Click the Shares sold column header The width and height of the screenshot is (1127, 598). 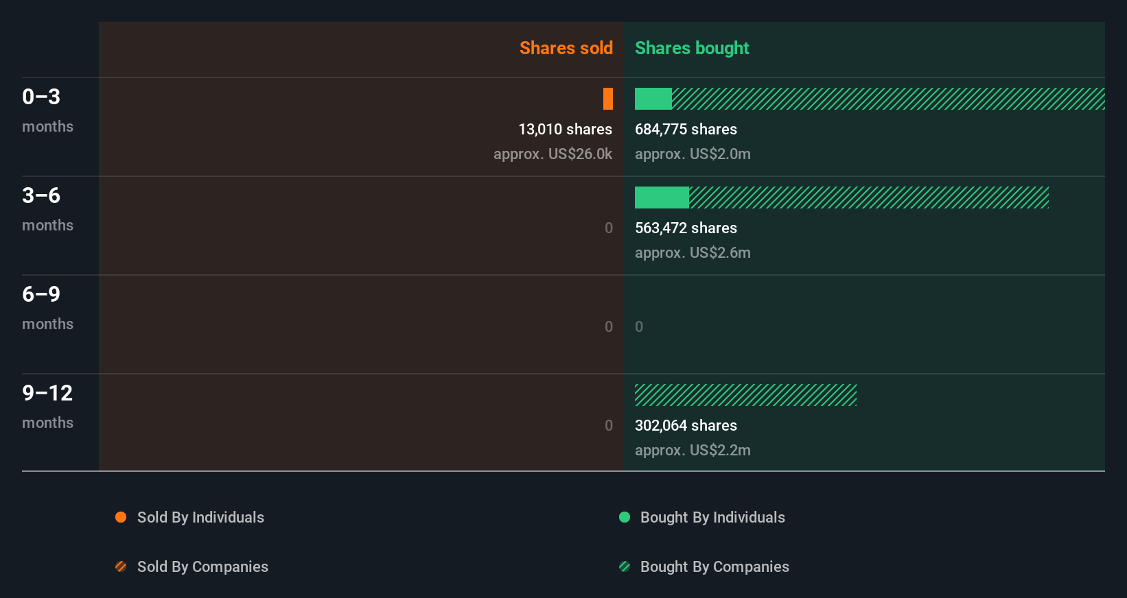click(566, 48)
